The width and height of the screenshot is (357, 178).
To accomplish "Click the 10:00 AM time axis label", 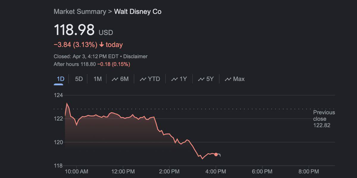I will pyautogui.click(x=76, y=171).
